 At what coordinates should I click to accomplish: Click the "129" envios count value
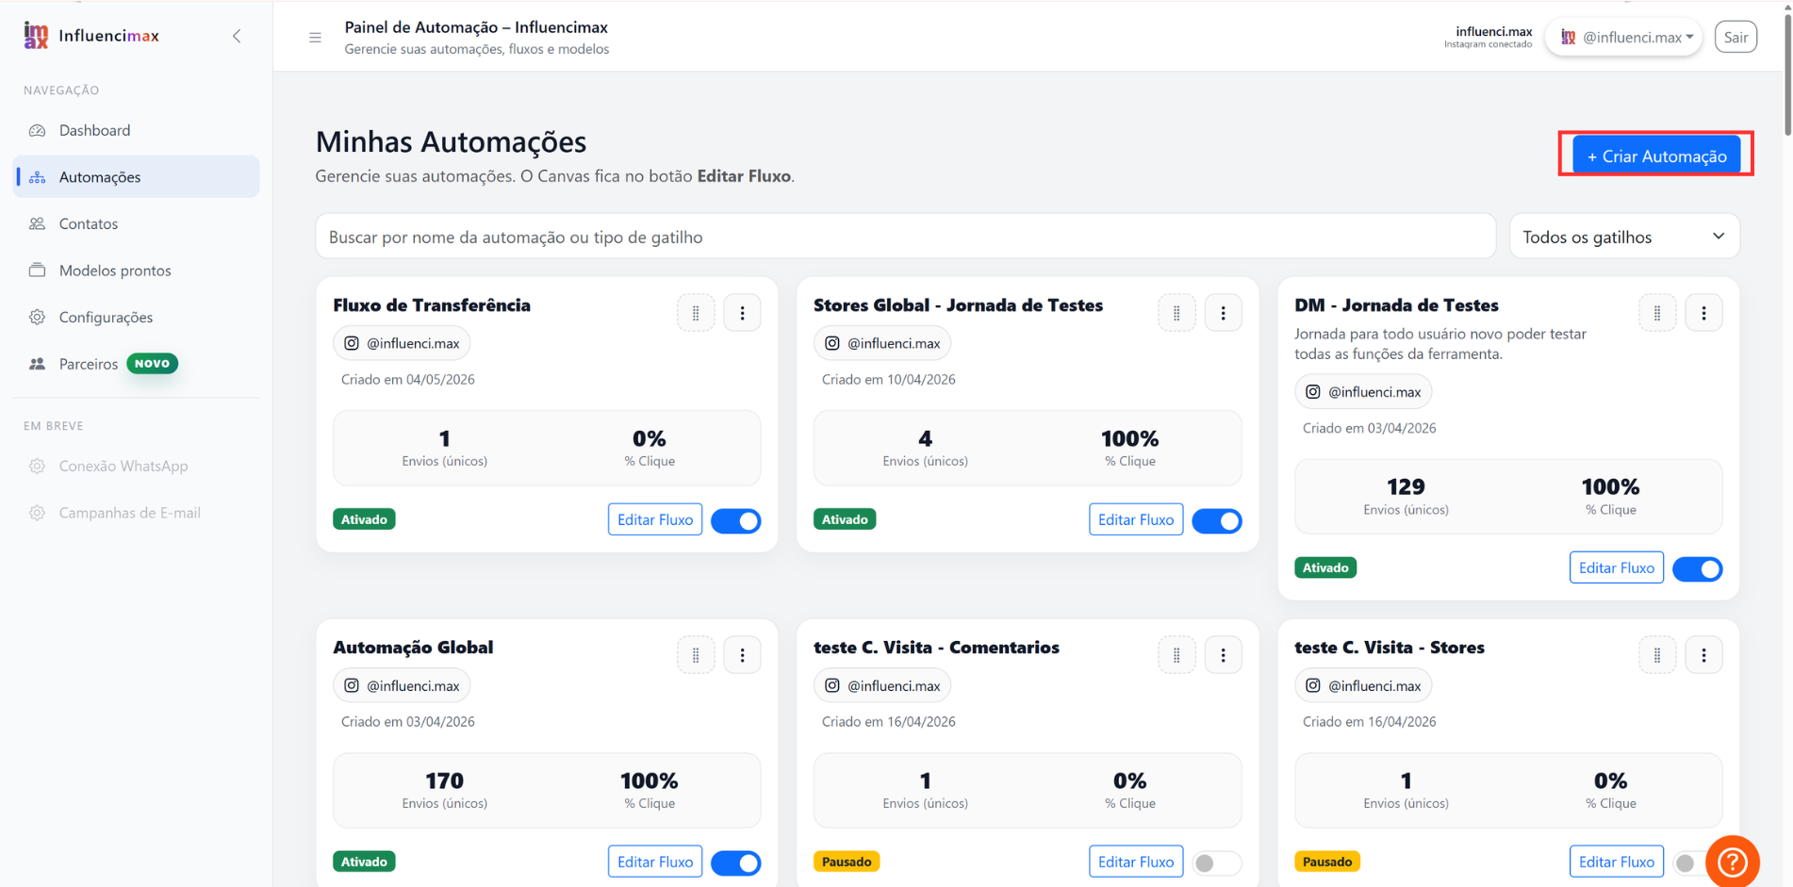click(x=1406, y=486)
